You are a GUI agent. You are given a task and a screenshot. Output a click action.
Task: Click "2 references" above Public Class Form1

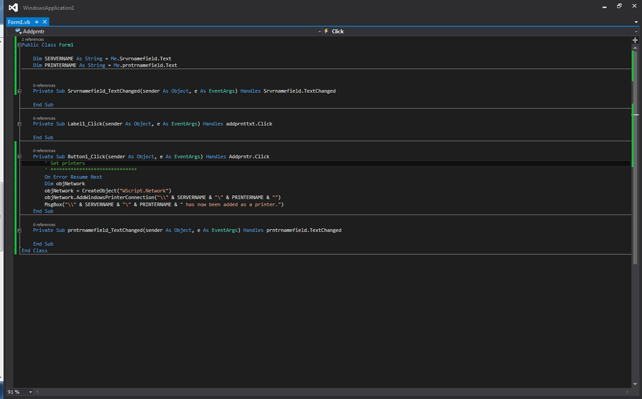[x=33, y=39]
